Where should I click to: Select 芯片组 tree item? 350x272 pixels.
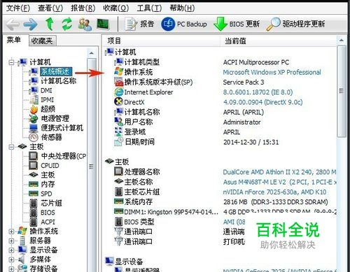pyautogui.click(x=51, y=203)
